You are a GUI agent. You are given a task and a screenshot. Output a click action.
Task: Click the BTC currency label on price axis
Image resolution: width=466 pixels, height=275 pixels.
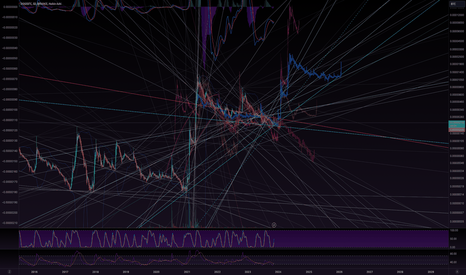[457, 4]
